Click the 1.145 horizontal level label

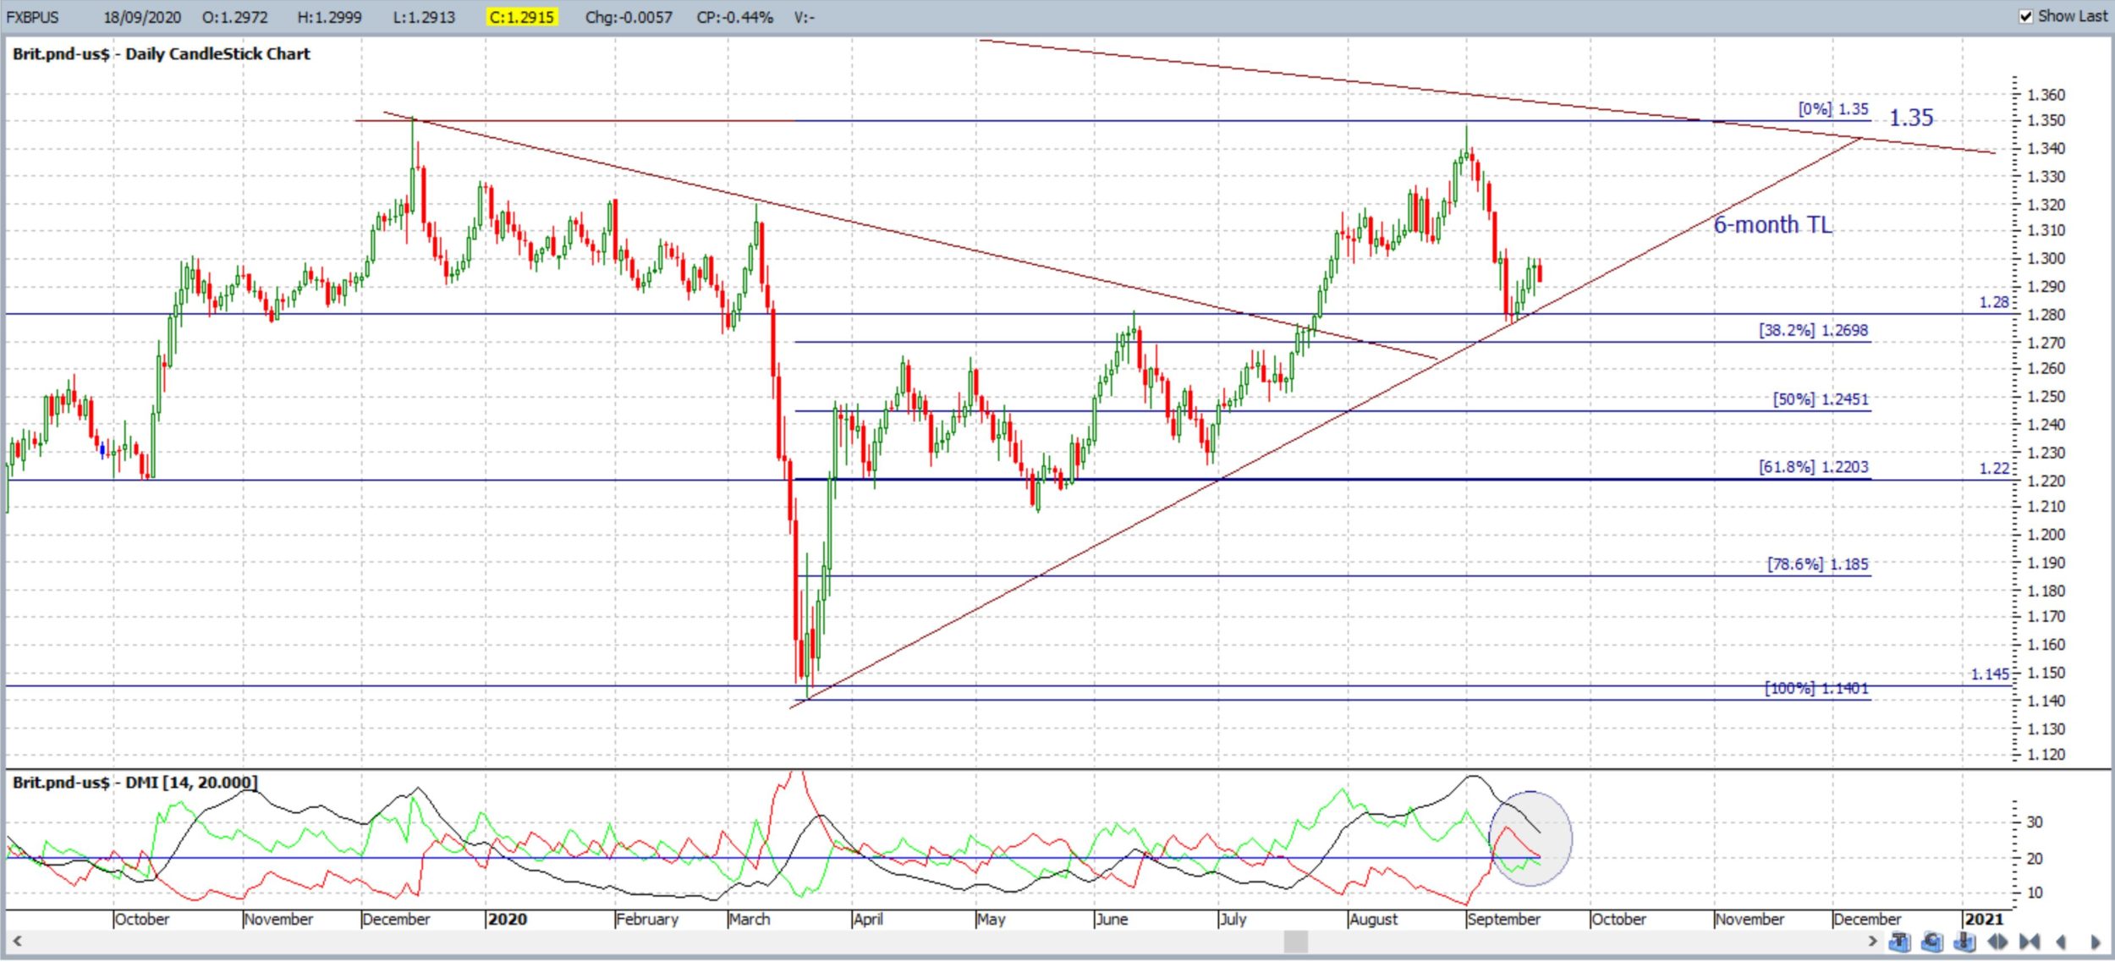click(1990, 674)
